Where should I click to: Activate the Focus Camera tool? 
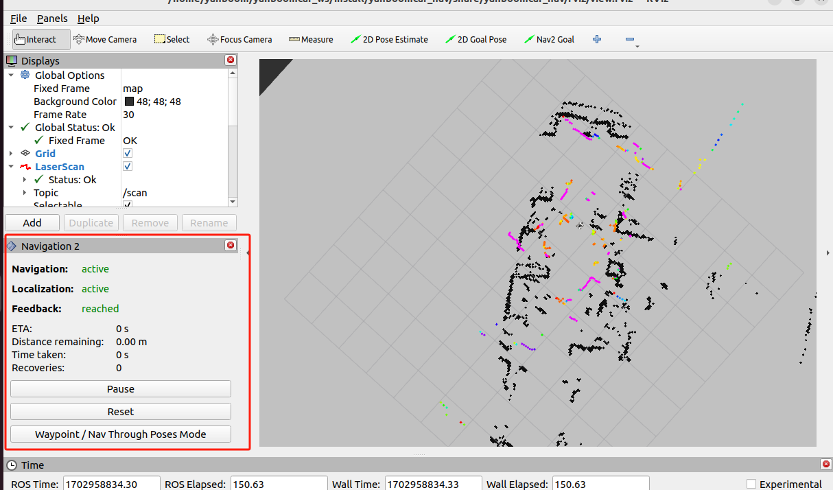tap(239, 39)
